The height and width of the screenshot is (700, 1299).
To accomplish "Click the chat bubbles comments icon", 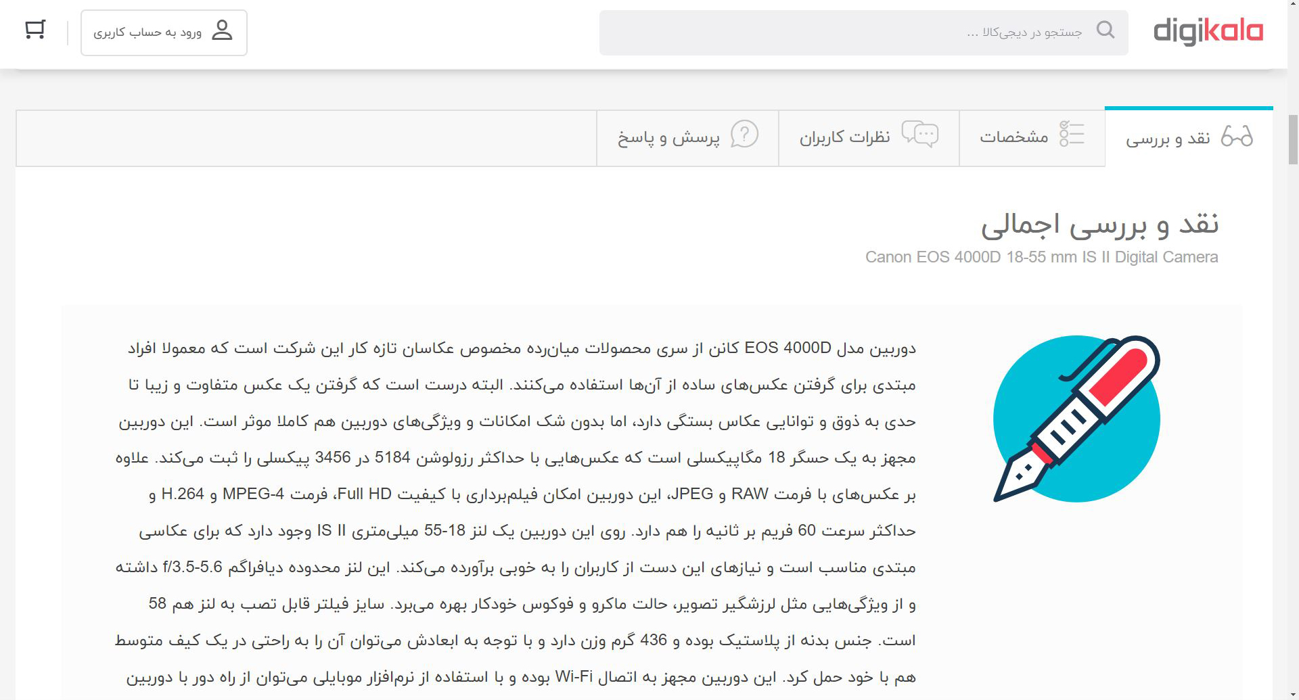I will 920,134.
